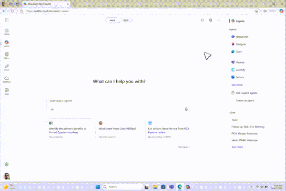Switch to the Web tab
Screen dimensions: 286x191
[x=126, y=20]
